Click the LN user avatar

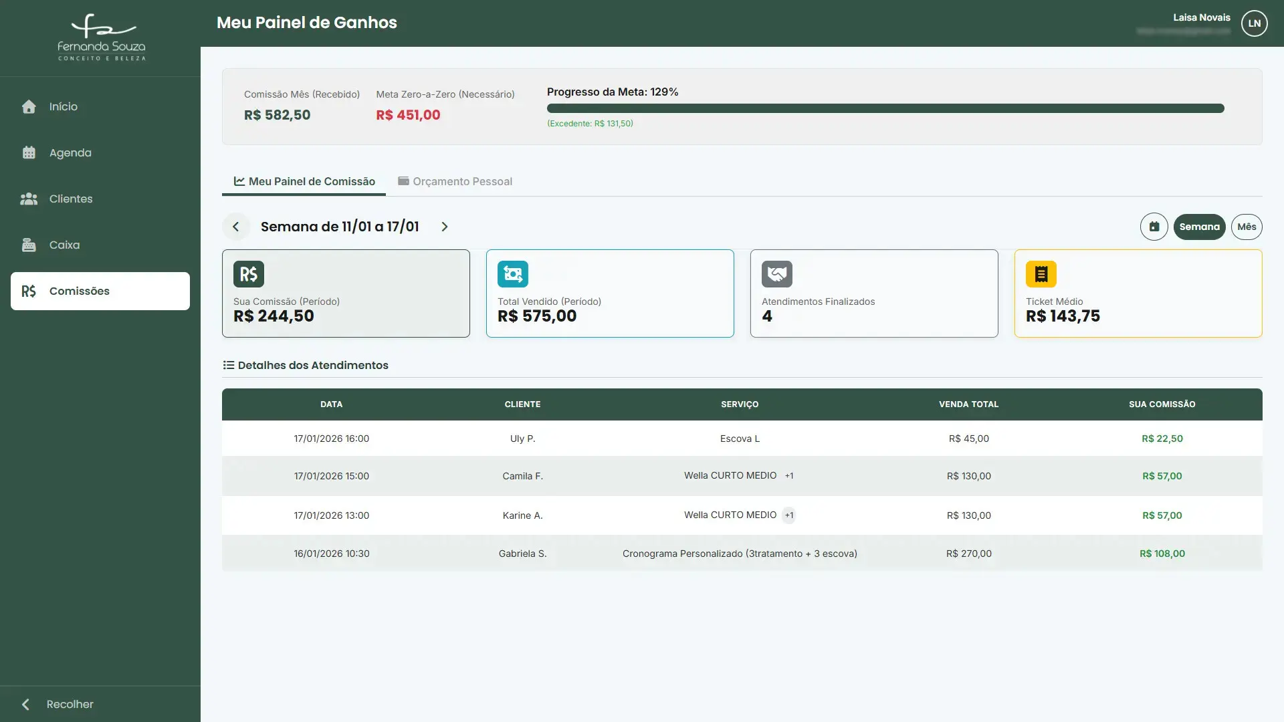[x=1254, y=23]
